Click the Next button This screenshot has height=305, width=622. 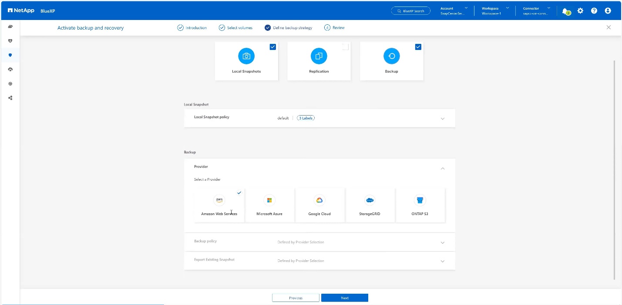tap(345, 298)
